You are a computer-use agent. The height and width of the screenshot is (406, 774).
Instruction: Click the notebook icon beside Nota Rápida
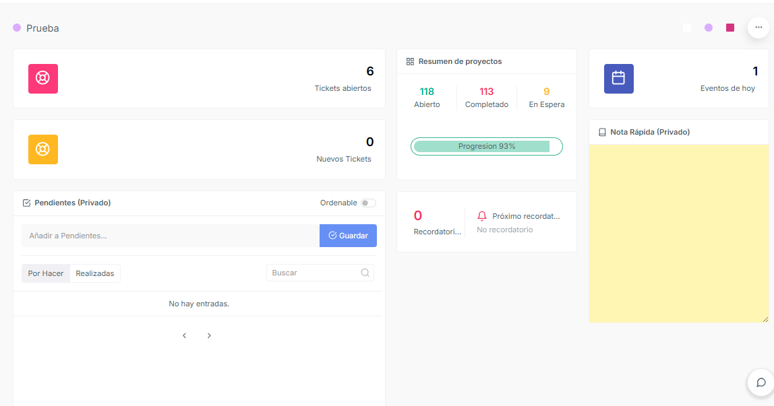coord(602,132)
